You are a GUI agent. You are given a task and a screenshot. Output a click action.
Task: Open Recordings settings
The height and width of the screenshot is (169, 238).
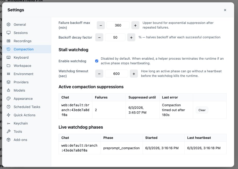pos(27,41)
